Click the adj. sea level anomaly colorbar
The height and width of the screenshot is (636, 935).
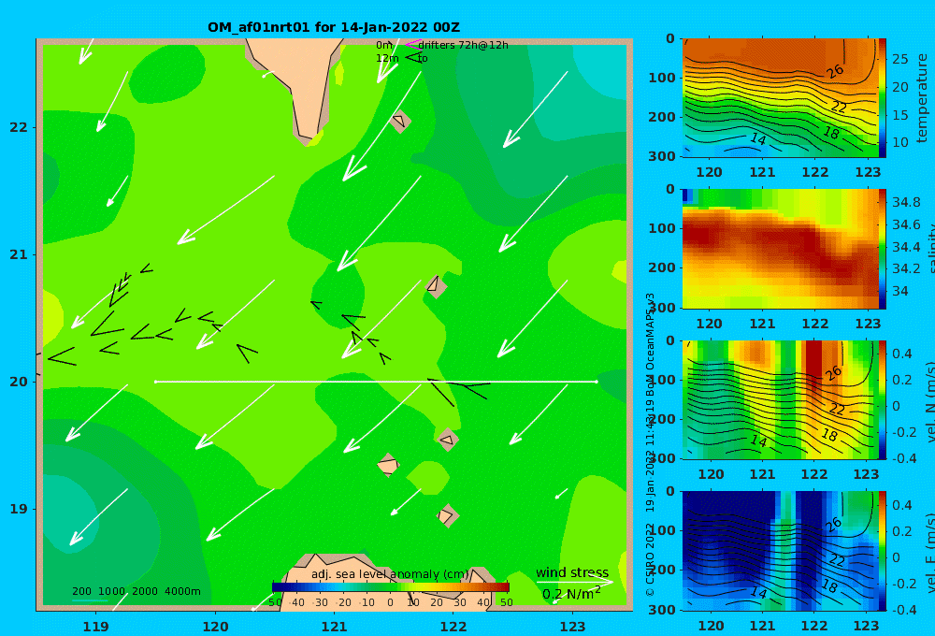(391, 587)
